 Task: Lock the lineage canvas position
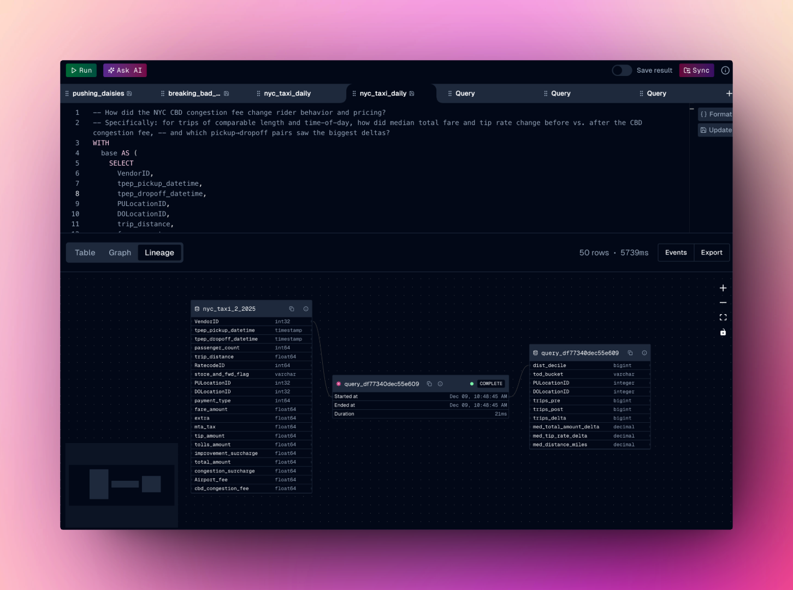pos(723,332)
